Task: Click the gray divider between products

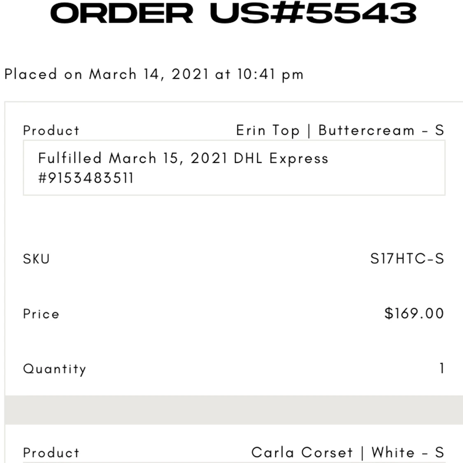Action: (233, 410)
